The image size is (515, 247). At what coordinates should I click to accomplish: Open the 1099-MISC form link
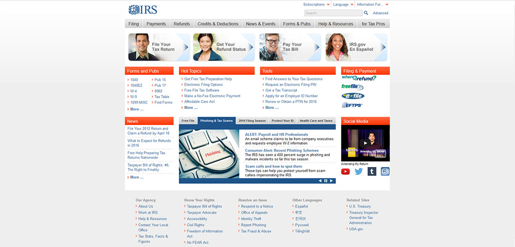point(139,102)
